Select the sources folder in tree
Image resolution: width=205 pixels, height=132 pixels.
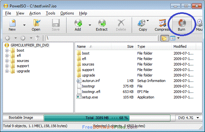click(23, 61)
